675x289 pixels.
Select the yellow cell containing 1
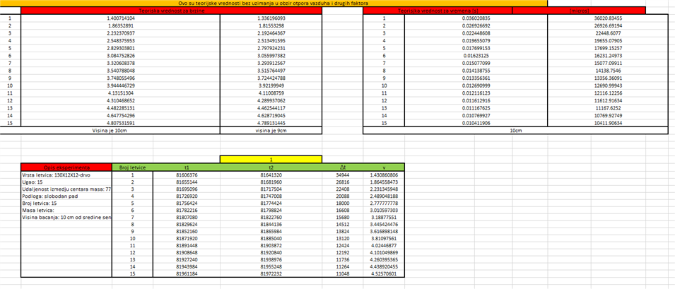pyautogui.click(x=271, y=160)
